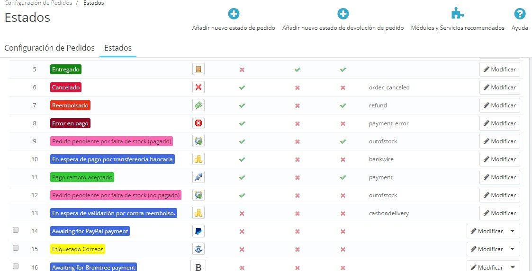This screenshot has width=532, height=271.
Task: Click the green Entregado status badge
Action: (x=66, y=70)
